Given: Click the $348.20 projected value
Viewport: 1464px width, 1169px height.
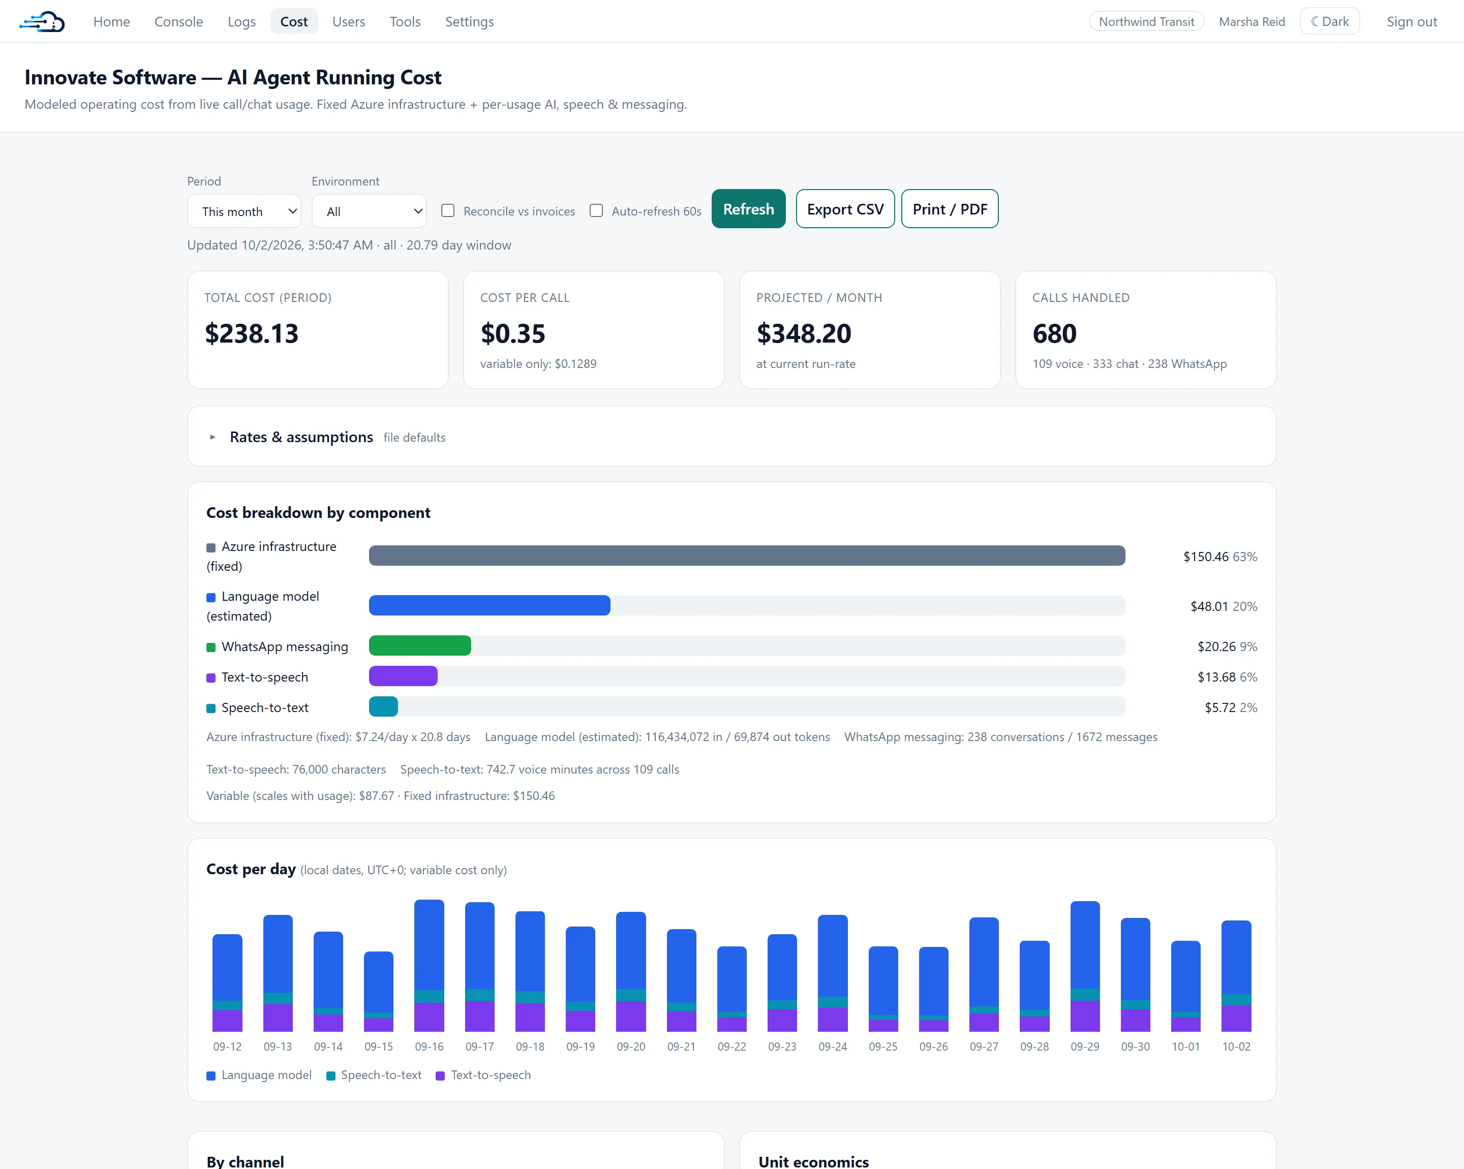Looking at the screenshot, I should coord(804,333).
